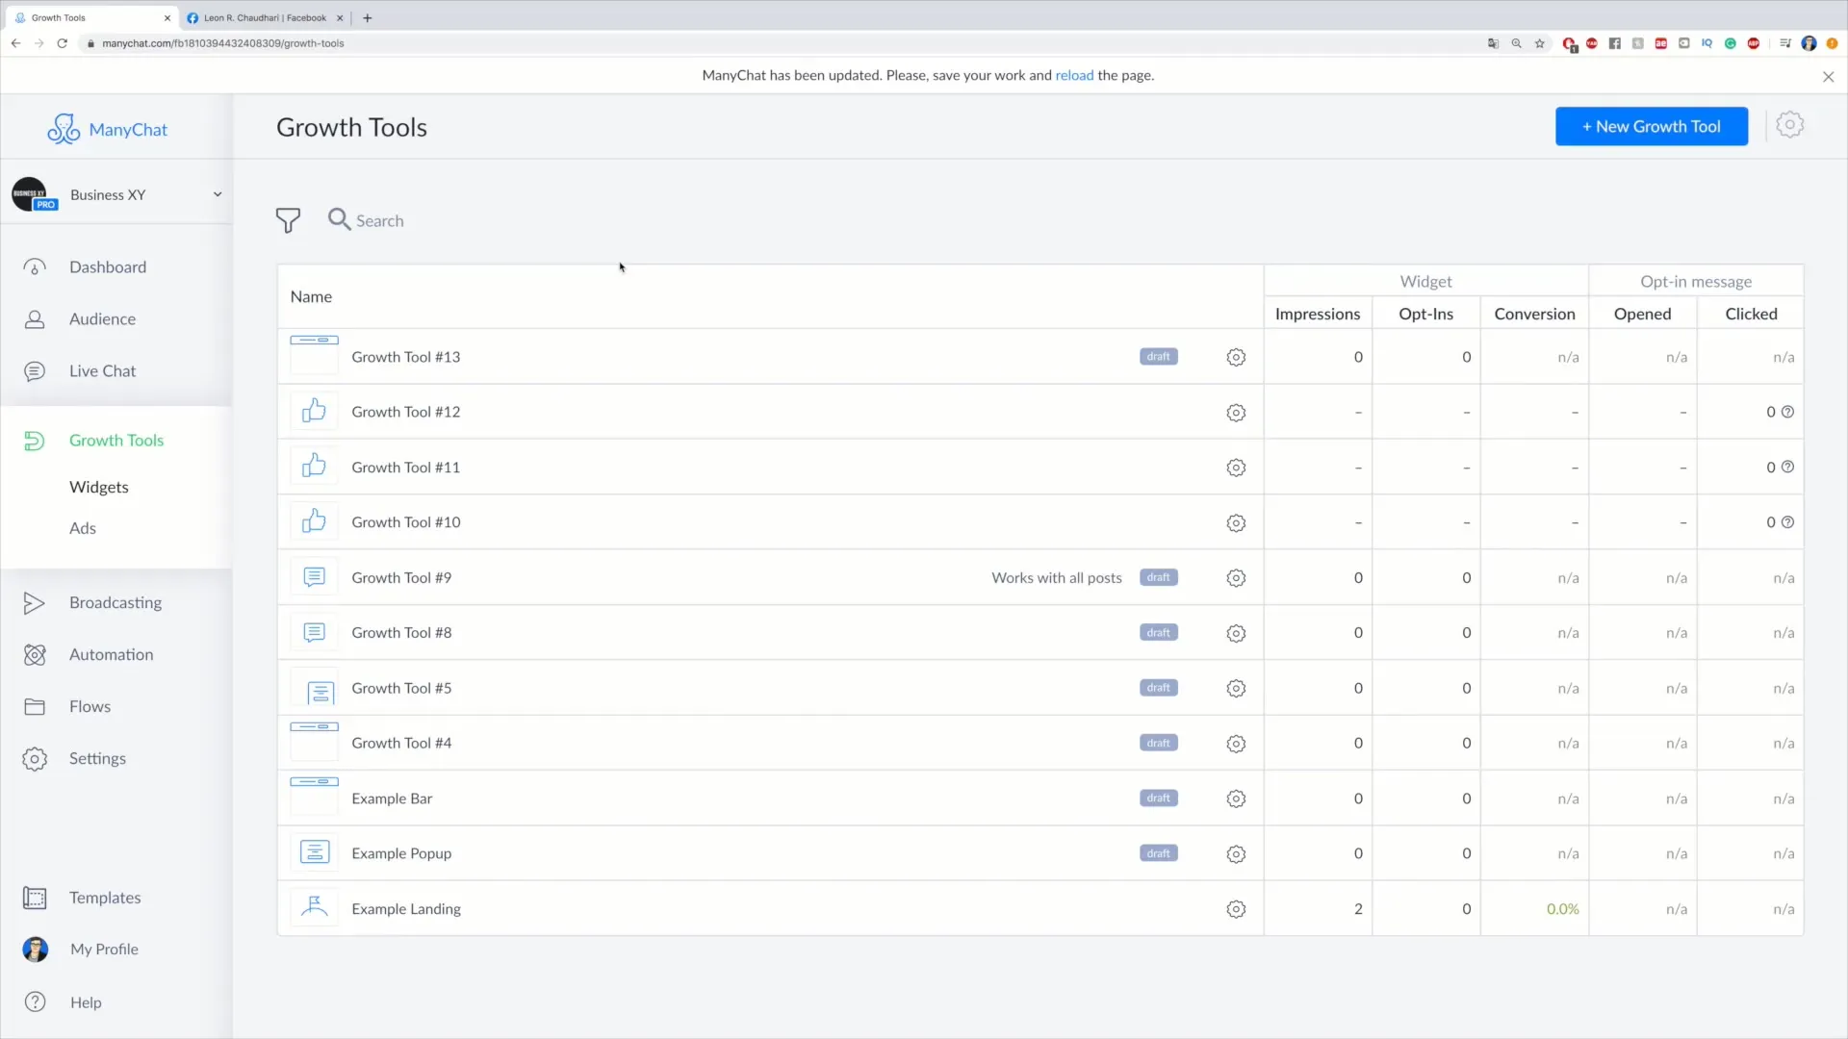Expand the Business XY account dropdown
The width and height of the screenshot is (1848, 1039).
(x=217, y=194)
